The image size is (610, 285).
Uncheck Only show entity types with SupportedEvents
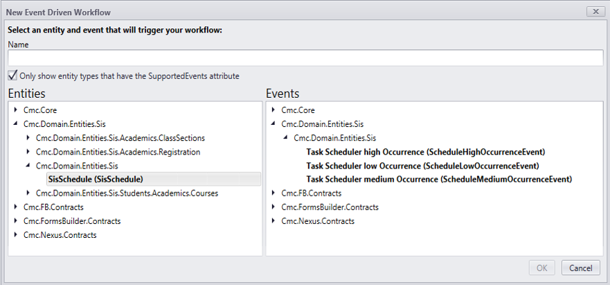point(12,76)
